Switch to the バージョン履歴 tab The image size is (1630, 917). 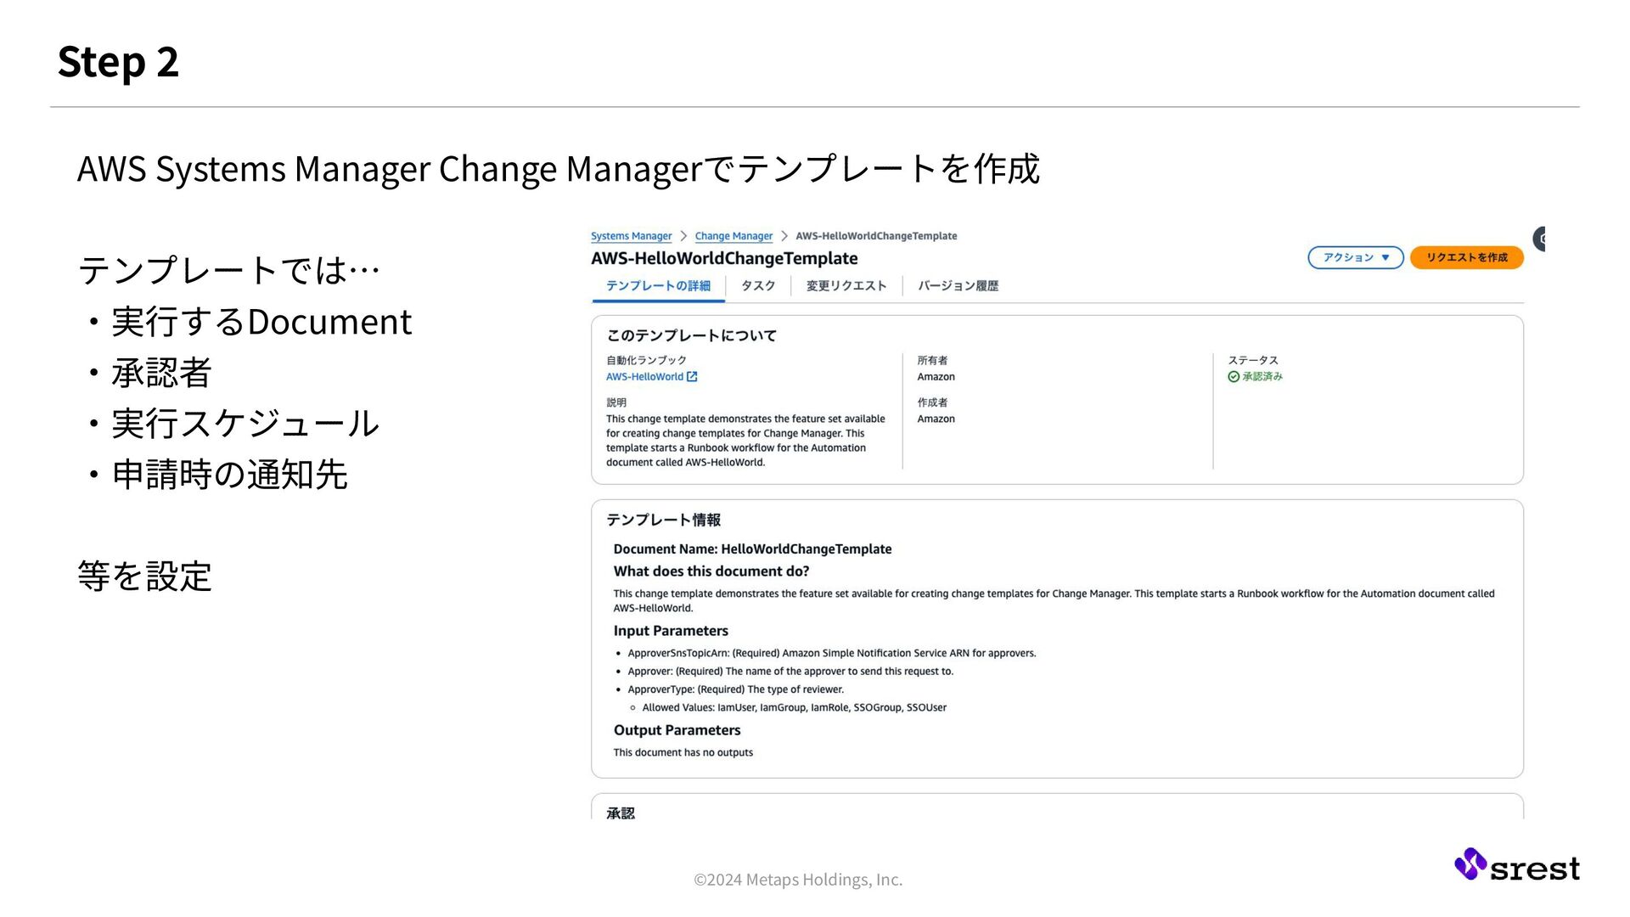958,286
